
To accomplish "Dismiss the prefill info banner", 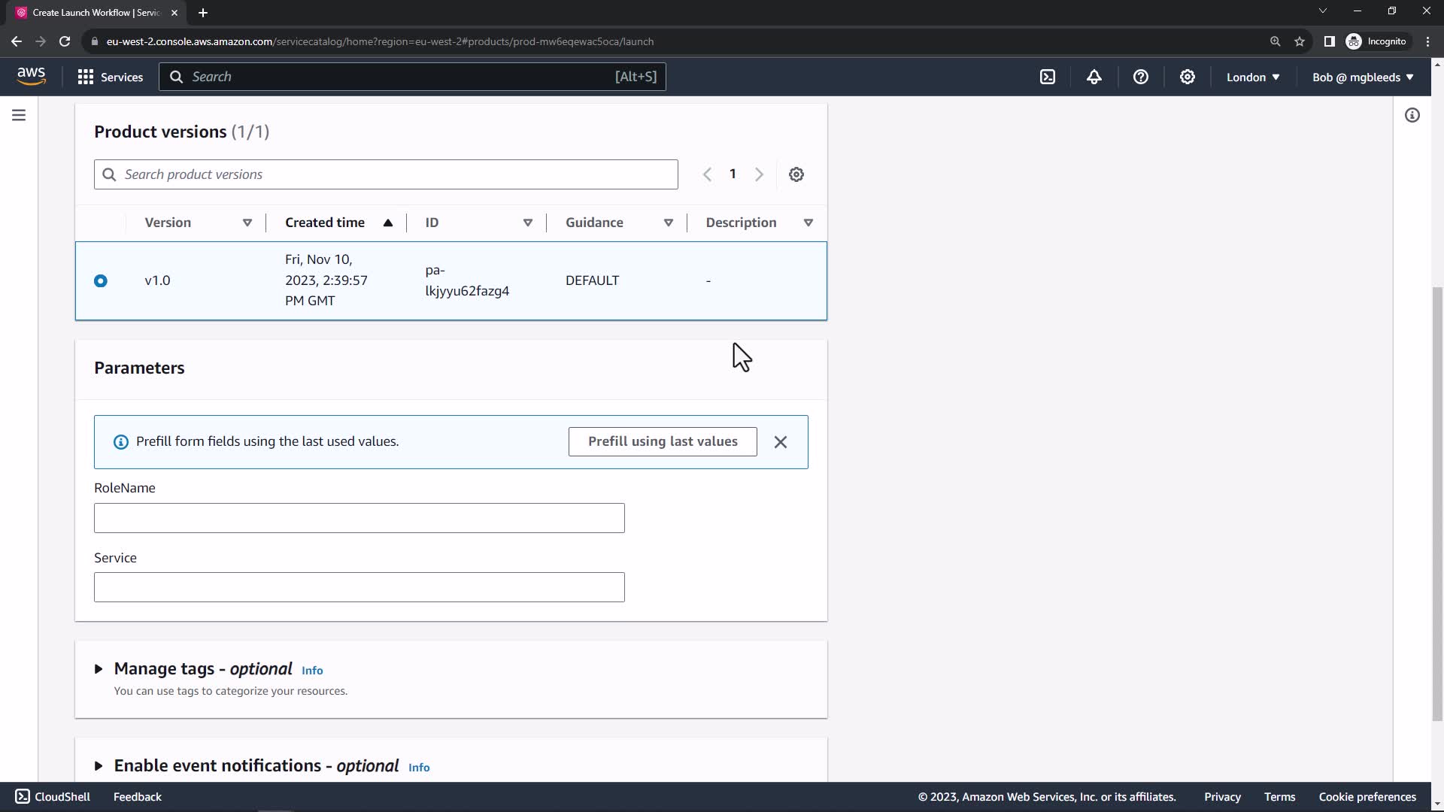I will pyautogui.click(x=781, y=442).
